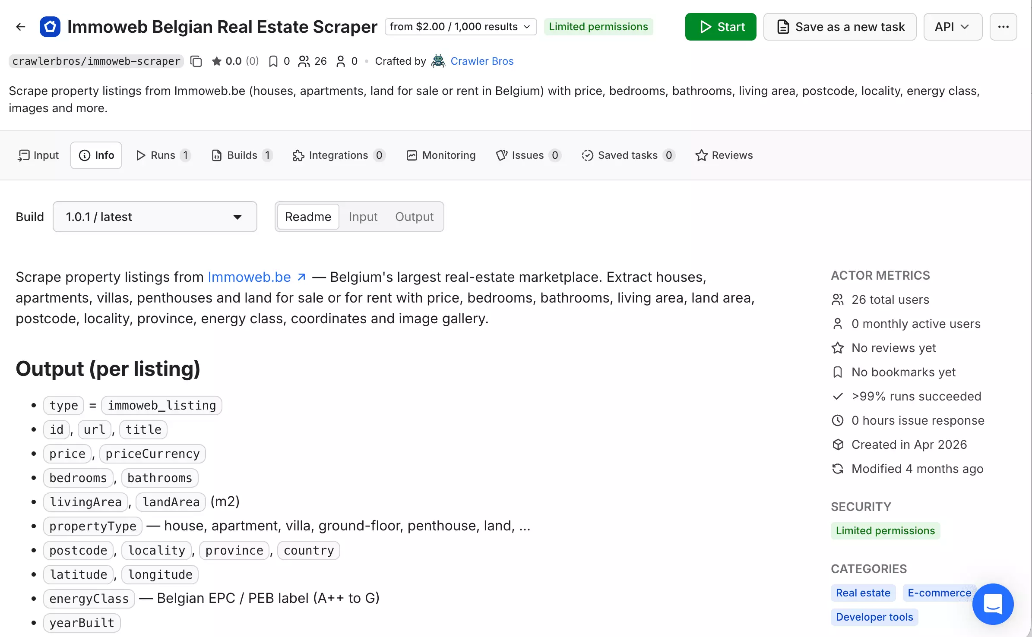Open the Real estate category
Image resolution: width=1032 pixels, height=637 pixels.
pyautogui.click(x=863, y=593)
